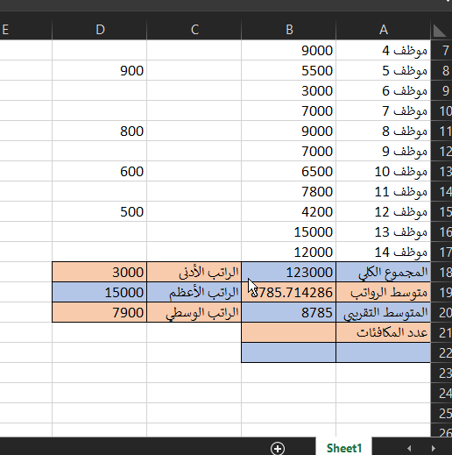The image size is (452, 455).
Task: Select row 25 header
Action: (441, 413)
